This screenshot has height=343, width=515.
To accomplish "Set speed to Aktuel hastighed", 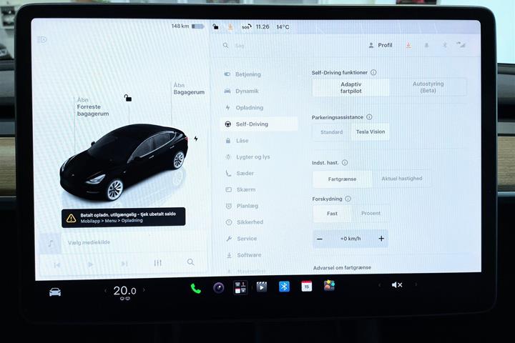I will [x=402, y=179].
